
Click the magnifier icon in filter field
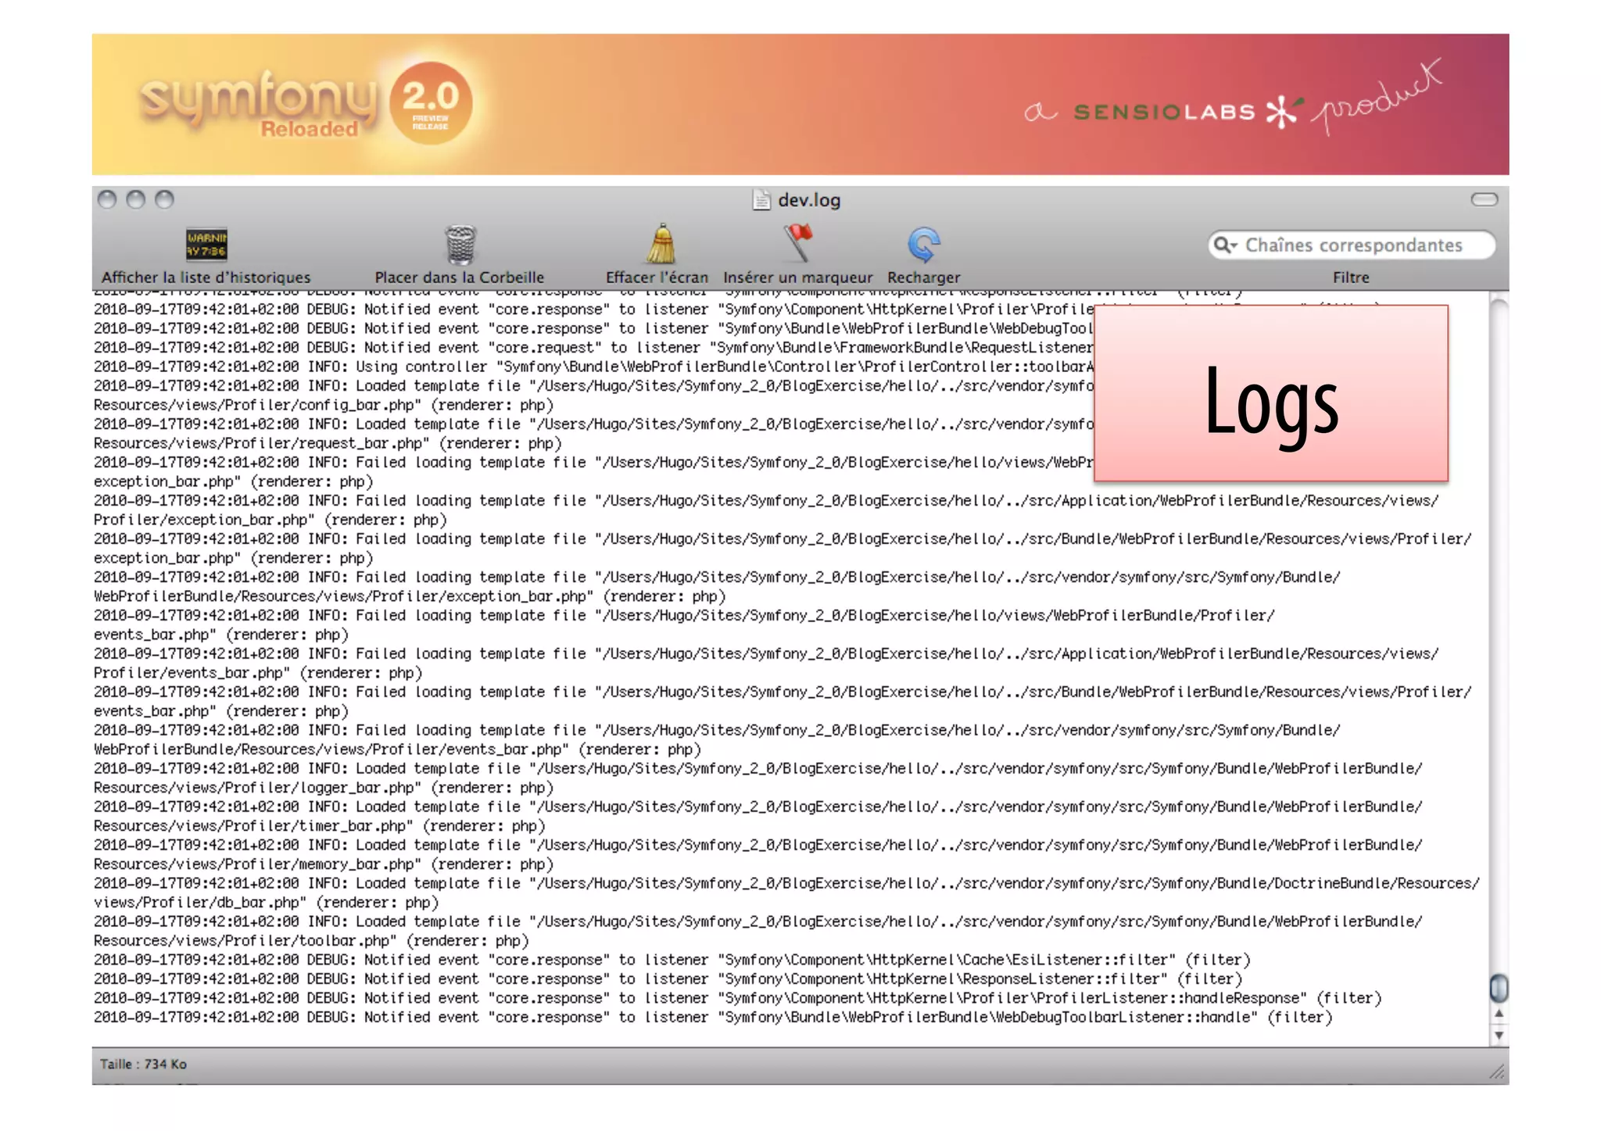coord(1220,245)
